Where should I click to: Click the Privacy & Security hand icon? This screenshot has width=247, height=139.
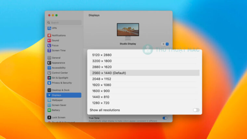click(x=49, y=83)
